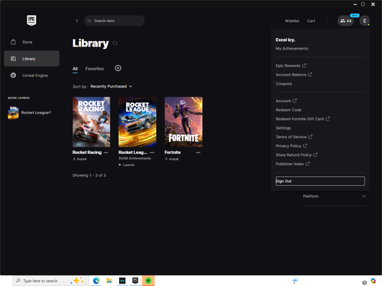Image resolution: width=382 pixels, height=286 pixels.
Task: Select Coupons in profile menu
Action: [x=283, y=84]
